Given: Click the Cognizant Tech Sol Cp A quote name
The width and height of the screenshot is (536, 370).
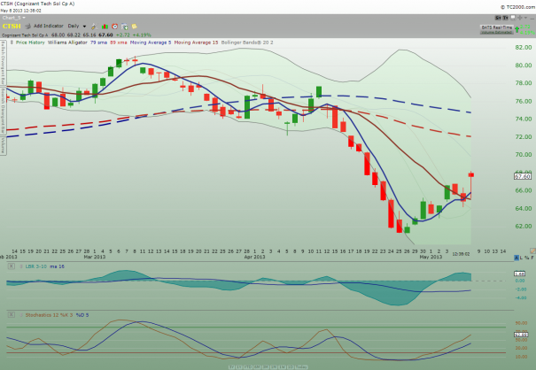Looking at the screenshot, I should coord(25,35).
